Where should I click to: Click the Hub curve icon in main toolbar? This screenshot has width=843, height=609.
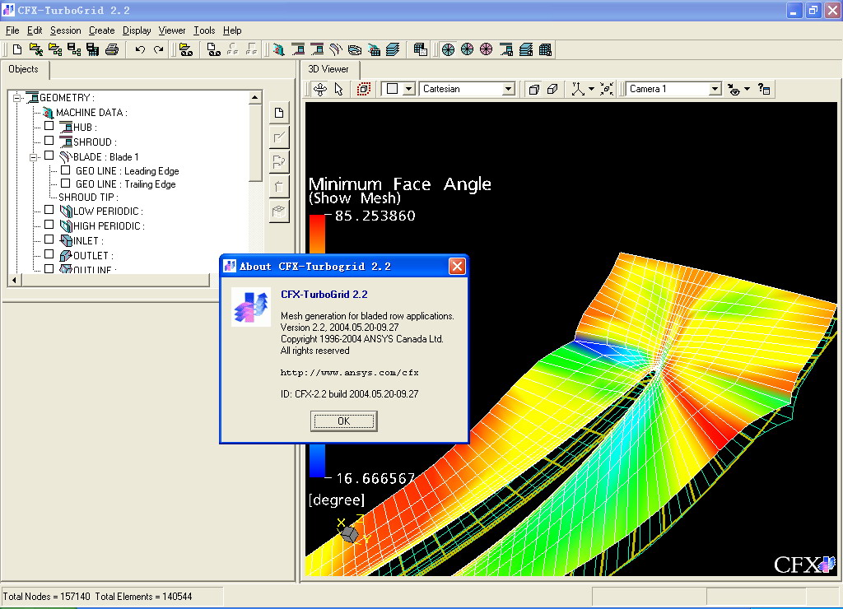tap(298, 50)
